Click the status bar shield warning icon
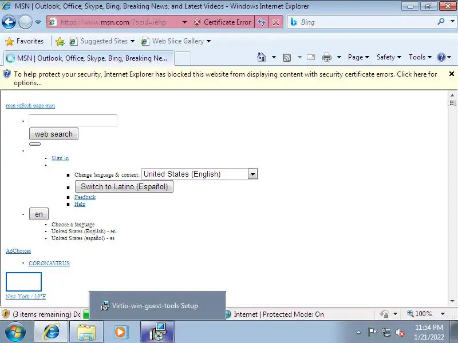The width and height of the screenshot is (458, 343). pyautogui.click(x=6, y=314)
